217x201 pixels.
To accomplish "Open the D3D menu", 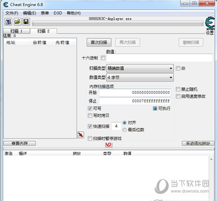I will (58, 13).
